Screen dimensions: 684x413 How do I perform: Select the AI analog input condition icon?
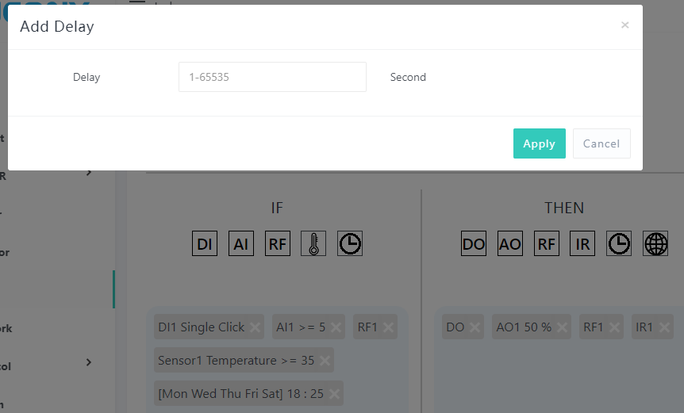click(x=241, y=244)
